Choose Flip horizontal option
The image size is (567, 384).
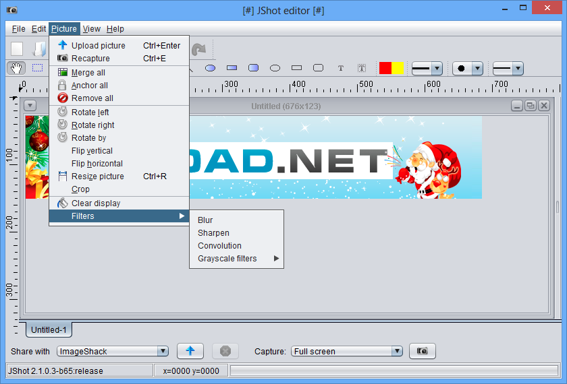click(x=119, y=164)
